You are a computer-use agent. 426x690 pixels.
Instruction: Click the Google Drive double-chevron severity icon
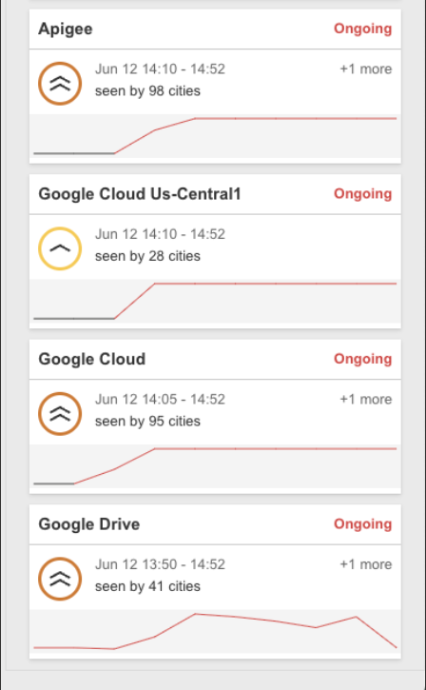(x=60, y=579)
